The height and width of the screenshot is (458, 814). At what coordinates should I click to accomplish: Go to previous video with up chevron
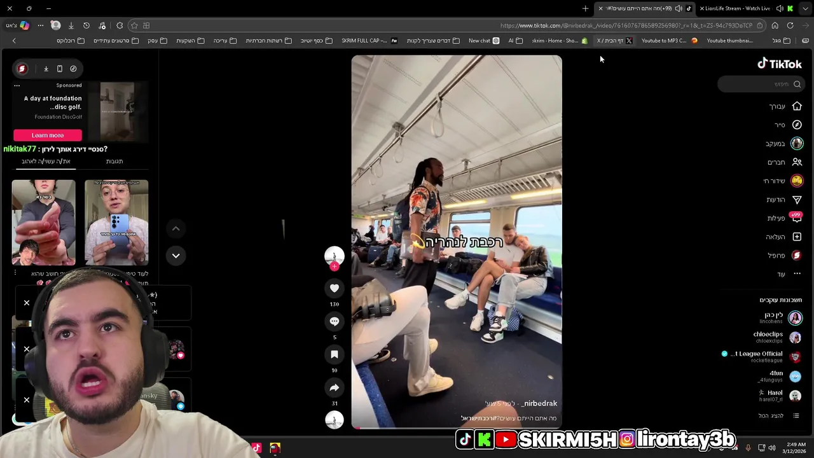pos(176,228)
